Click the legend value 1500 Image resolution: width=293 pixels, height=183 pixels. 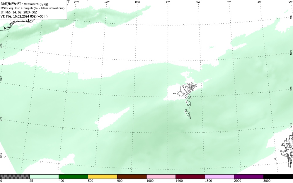208,181
